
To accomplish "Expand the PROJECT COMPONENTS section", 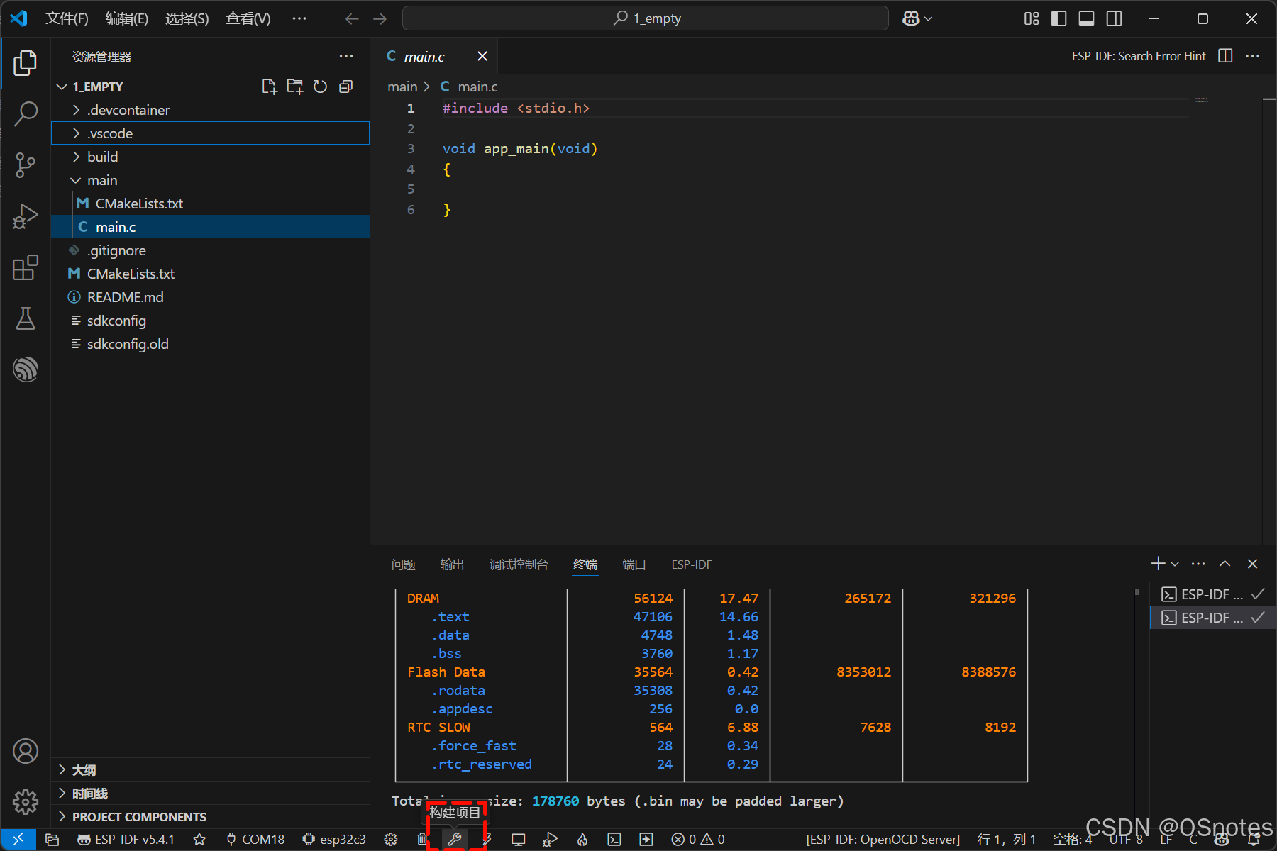I will click(x=139, y=816).
